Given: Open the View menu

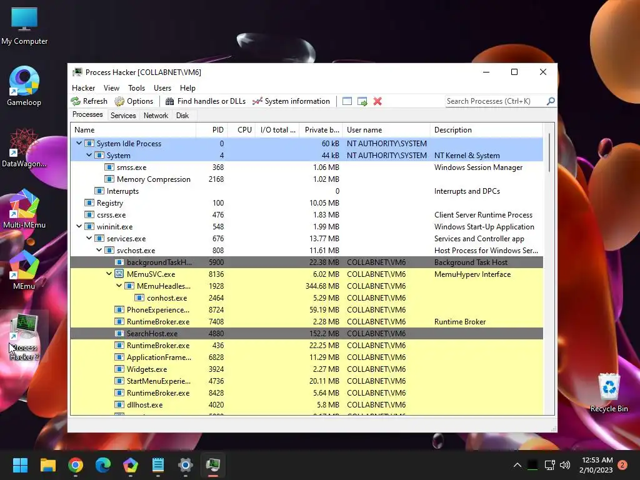Looking at the screenshot, I should (x=111, y=88).
